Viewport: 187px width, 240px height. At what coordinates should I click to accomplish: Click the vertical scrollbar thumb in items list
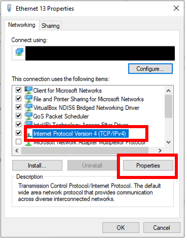[x=168, y=106]
